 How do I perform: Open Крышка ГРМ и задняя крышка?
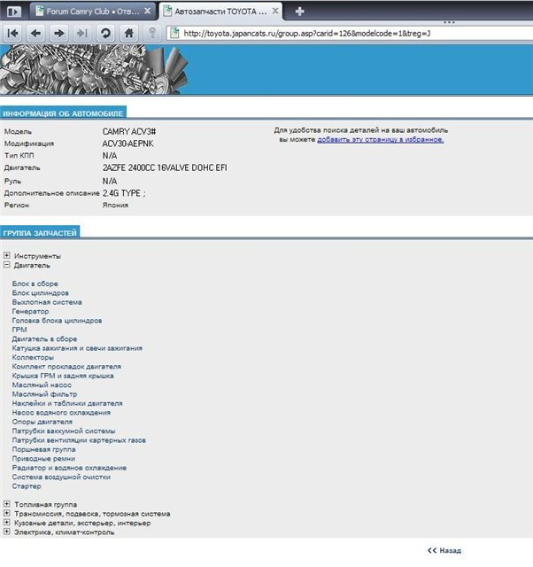(63, 376)
